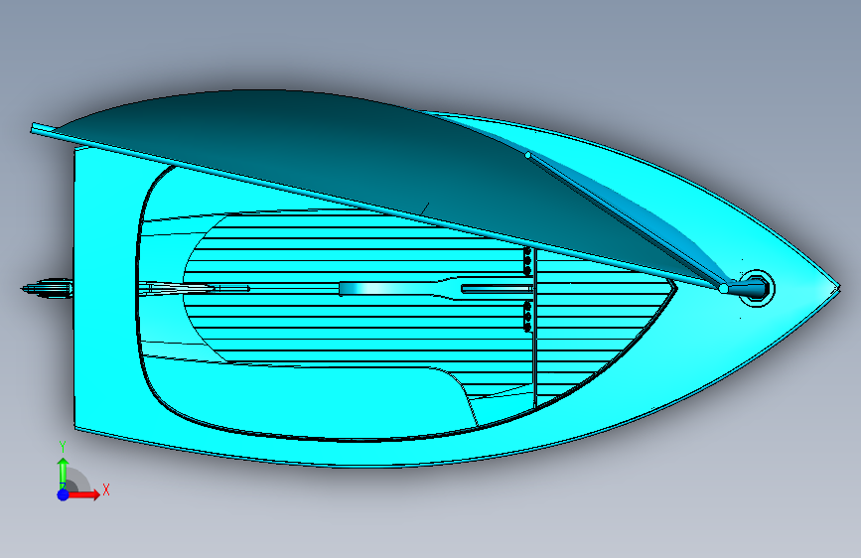The width and height of the screenshot is (861, 558).
Task: Select the upper cluster of black deck fittings
Action: pyautogui.click(x=527, y=261)
